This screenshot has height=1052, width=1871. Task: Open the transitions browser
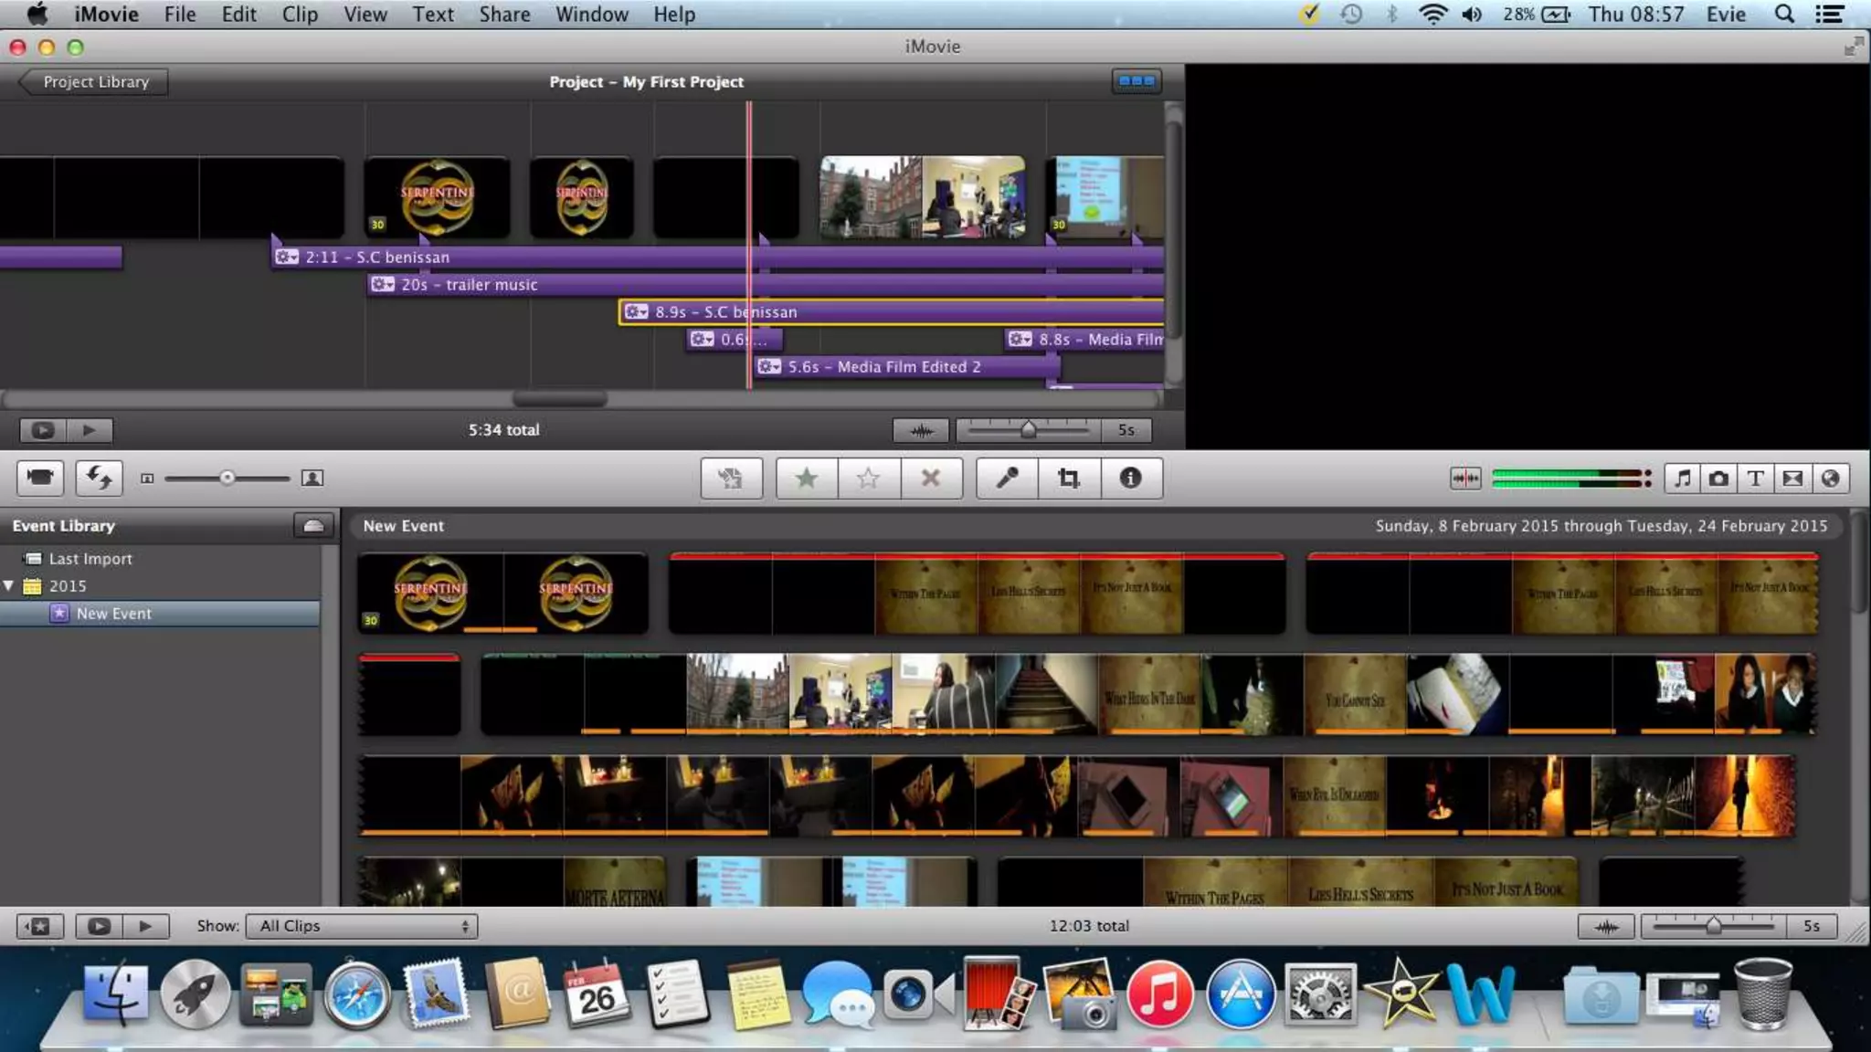pos(1792,478)
